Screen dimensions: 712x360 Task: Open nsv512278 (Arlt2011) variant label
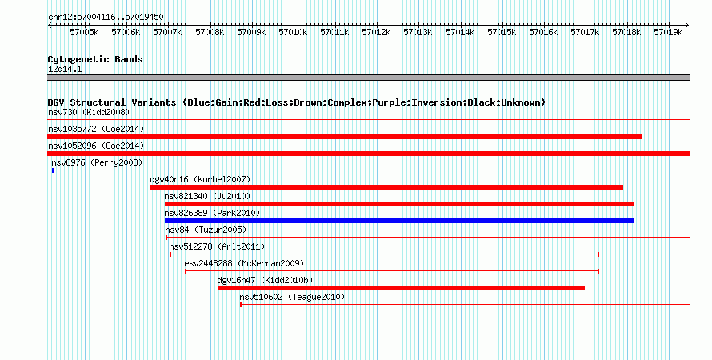tap(217, 246)
